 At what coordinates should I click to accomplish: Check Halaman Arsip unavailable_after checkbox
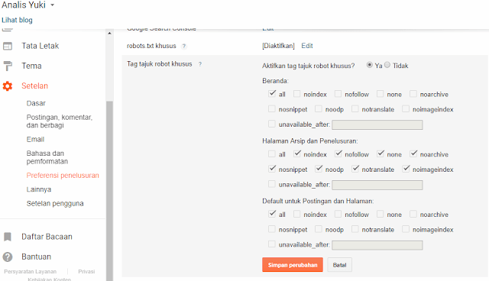point(272,184)
